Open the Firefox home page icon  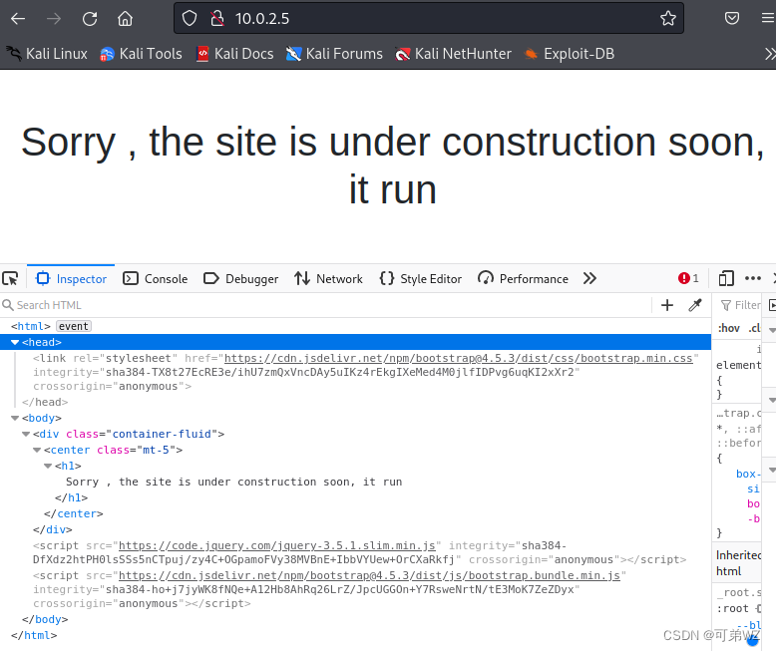(x=126, y=19)
